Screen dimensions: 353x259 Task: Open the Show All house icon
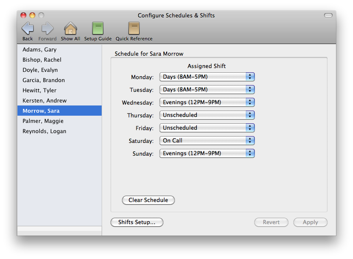(71, 28)
